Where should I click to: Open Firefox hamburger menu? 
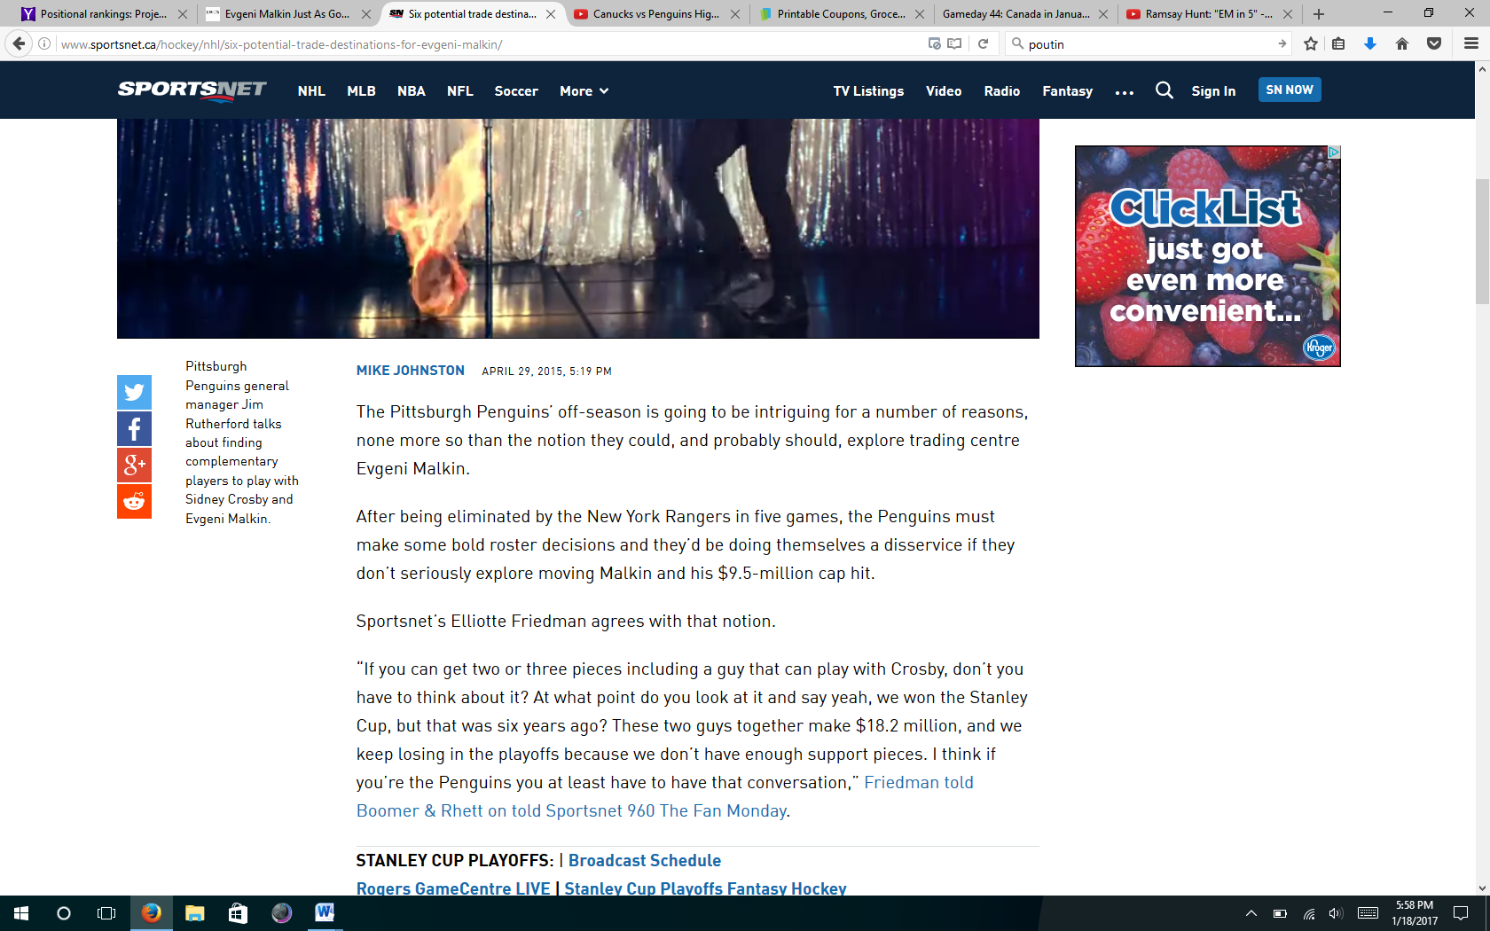pos(1470,43)
